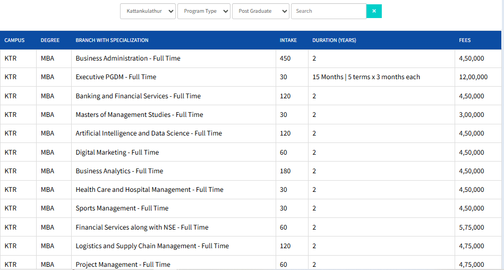
Task: Select Artificial Intelligence and Data Science program
Action: pos(149,133)
